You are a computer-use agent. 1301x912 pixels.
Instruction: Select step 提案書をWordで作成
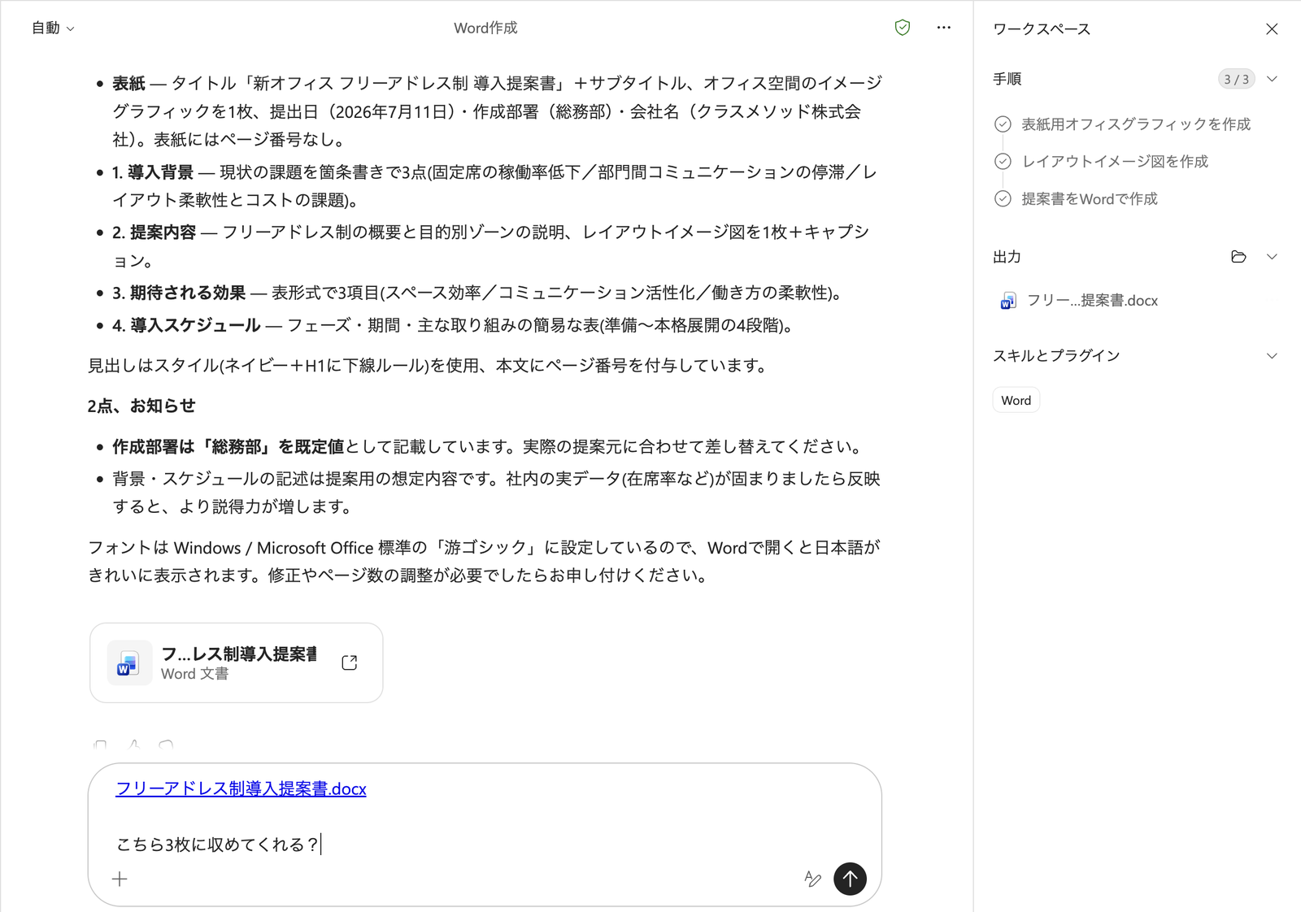[x=1077, y=199]
